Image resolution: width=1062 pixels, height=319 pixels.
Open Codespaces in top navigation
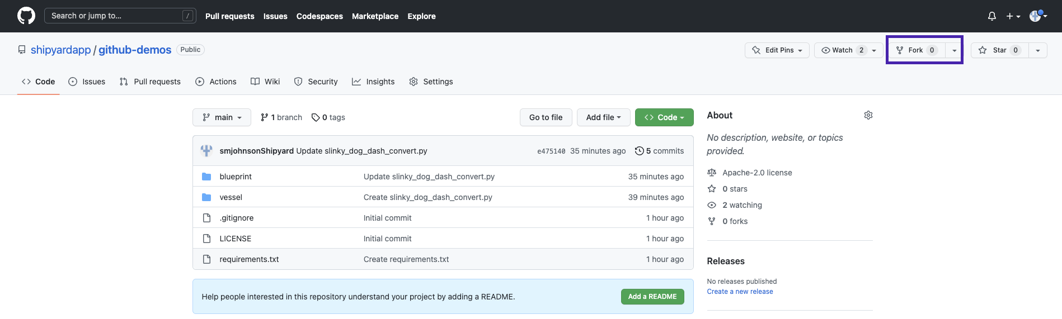[x=319, y=16]
